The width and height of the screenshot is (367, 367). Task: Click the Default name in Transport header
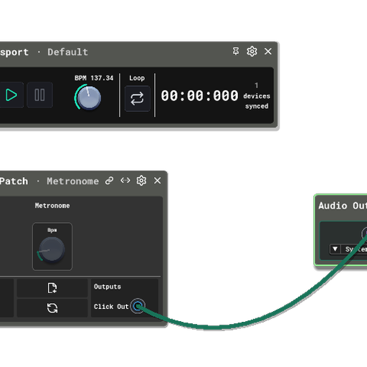68,52
